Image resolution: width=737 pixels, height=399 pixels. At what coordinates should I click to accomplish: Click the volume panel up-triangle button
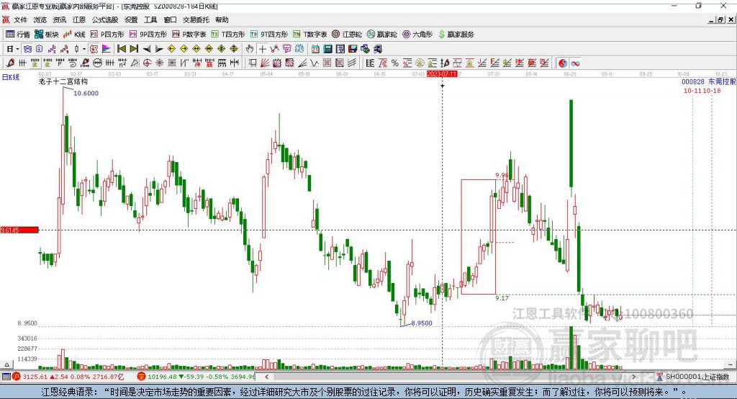click(6, 364)
